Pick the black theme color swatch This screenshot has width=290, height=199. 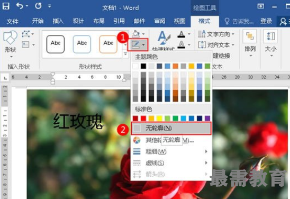coord(143,66)
